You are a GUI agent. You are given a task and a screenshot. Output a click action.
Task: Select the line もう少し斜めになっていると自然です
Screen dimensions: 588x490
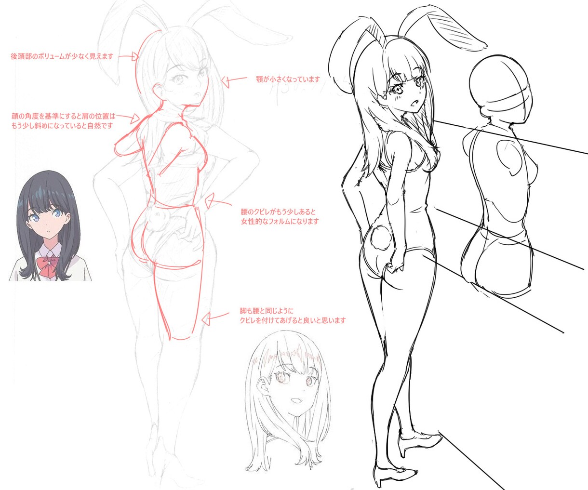(x=62, y=126)
